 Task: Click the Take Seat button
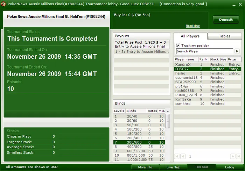[x=201, y=167]
